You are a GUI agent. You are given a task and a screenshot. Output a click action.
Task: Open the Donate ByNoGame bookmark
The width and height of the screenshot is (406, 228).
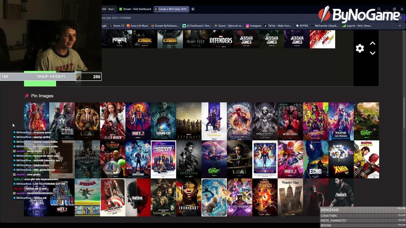pos(165,26)
